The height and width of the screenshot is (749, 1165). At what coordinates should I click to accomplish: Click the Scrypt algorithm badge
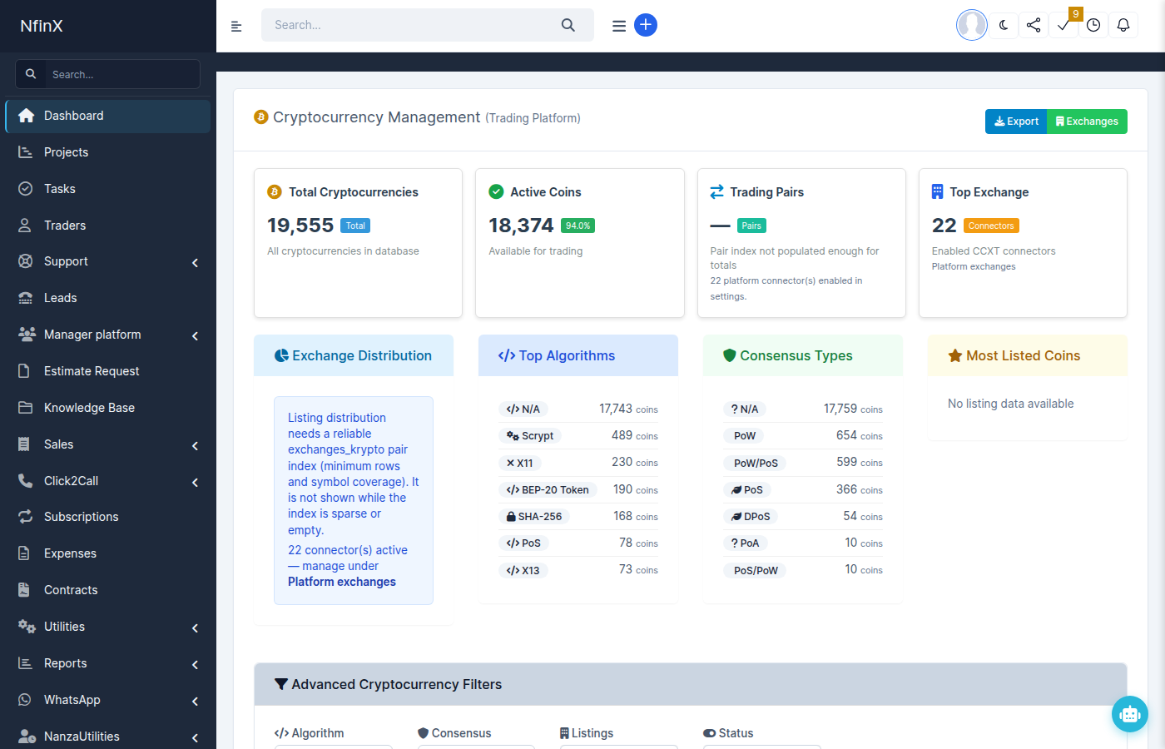tap(530, 436)
